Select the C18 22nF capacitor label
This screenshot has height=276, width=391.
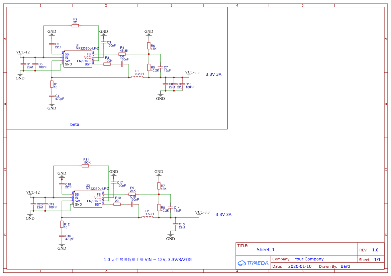[69, 186]
